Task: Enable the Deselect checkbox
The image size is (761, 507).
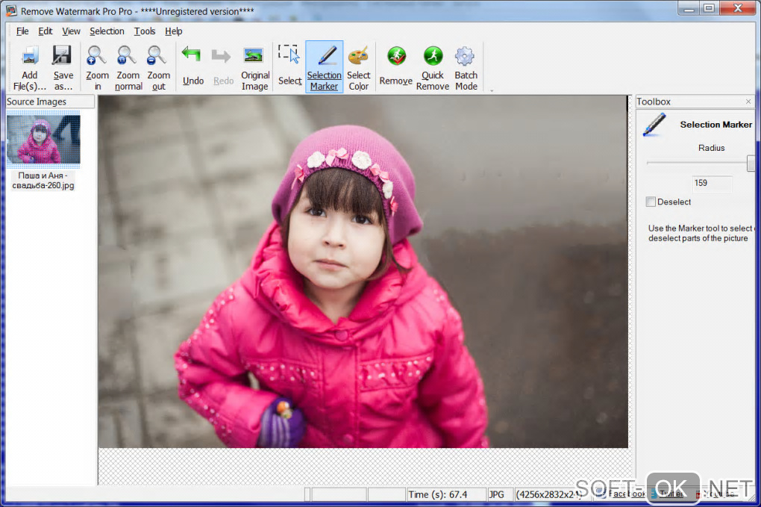Action: point(651,202)
